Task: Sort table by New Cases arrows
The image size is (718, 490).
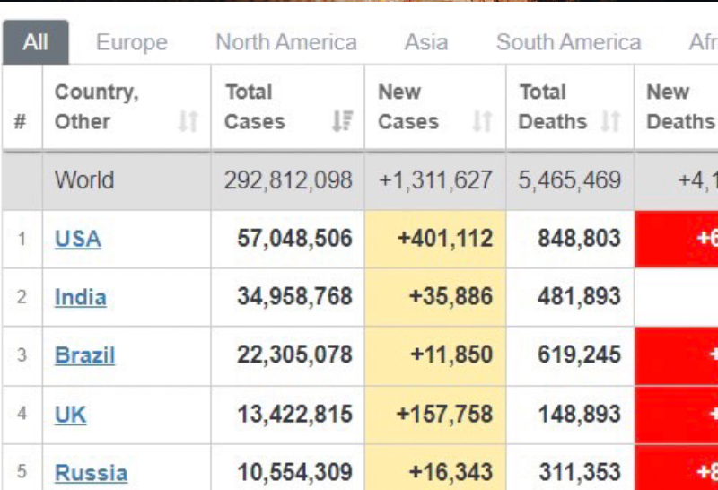Action: click(x=483, y=121)
